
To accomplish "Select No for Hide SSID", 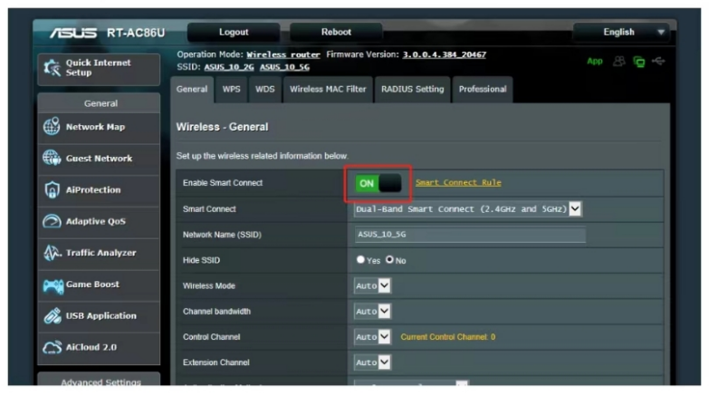I will point(390,260).
